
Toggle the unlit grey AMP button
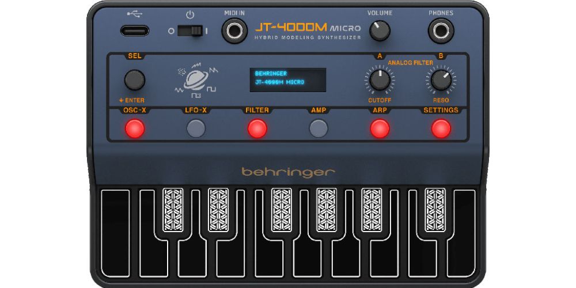point(319,128)
